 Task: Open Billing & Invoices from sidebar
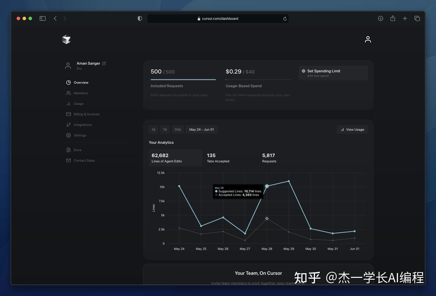click(87, 114)
